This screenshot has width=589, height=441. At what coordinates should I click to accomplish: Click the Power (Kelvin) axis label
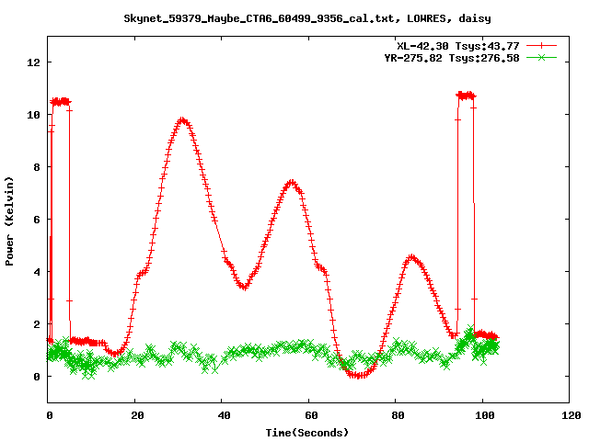(9, 221)
